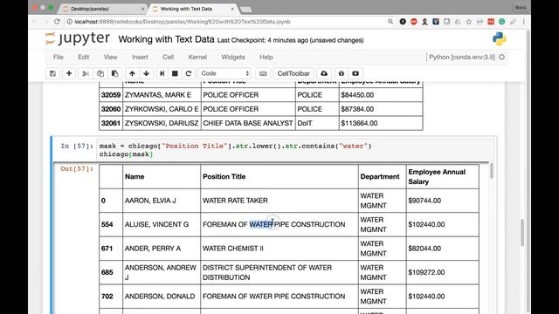Click the Python logo at top right
The image size is (559, 314).
499,38
